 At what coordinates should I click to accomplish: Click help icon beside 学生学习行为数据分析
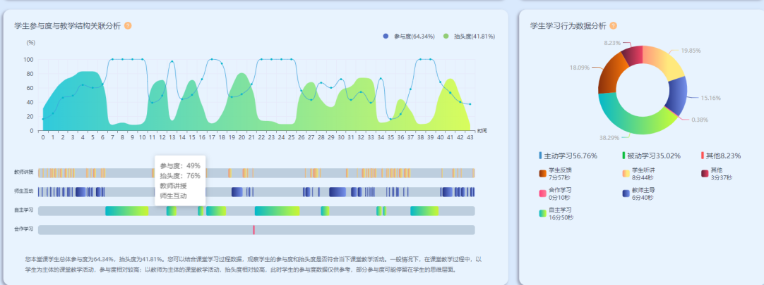614,26
